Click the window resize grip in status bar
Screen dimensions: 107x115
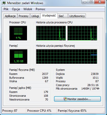tap(103, 112)
